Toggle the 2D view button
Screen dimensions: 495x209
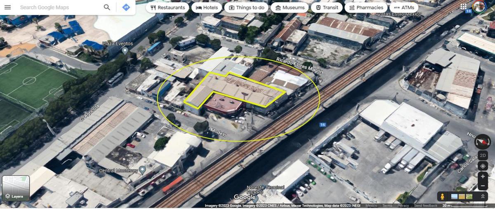[482, 155]
